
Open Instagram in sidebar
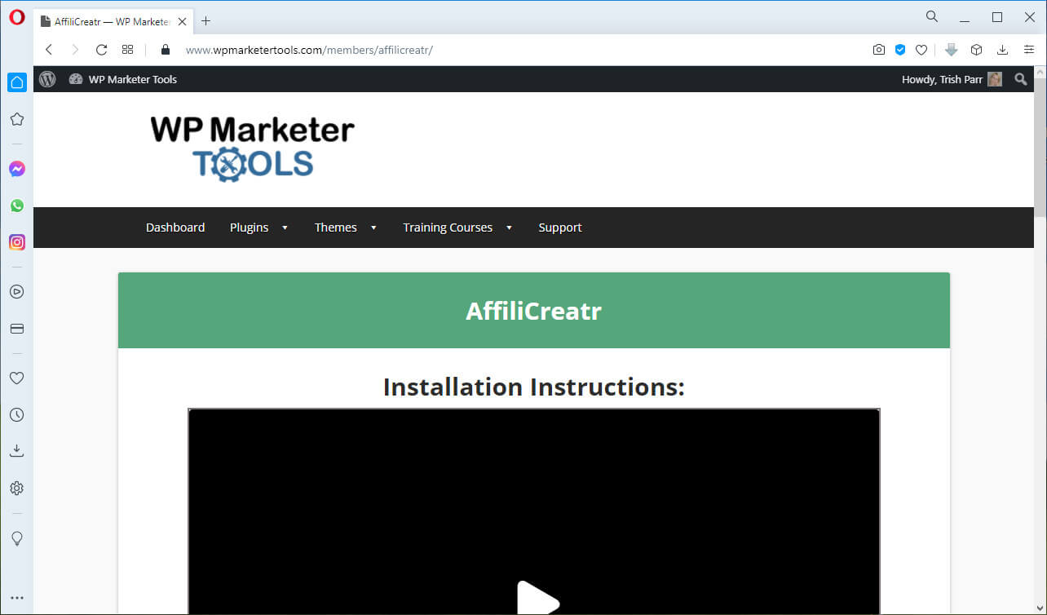(x=16, y=242)
